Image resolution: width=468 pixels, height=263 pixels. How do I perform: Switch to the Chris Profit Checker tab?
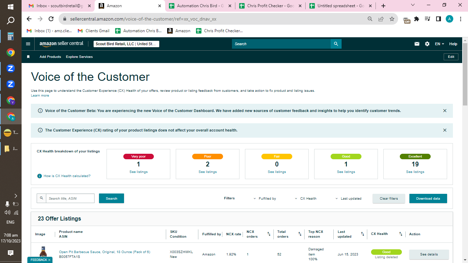[270, 6]
